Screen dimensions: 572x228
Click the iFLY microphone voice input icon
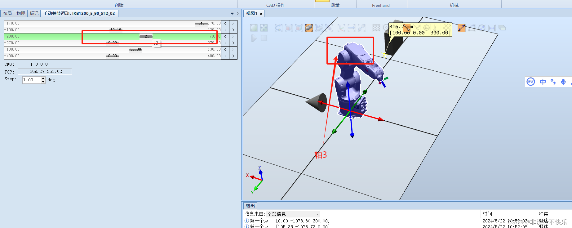point(563,82)
